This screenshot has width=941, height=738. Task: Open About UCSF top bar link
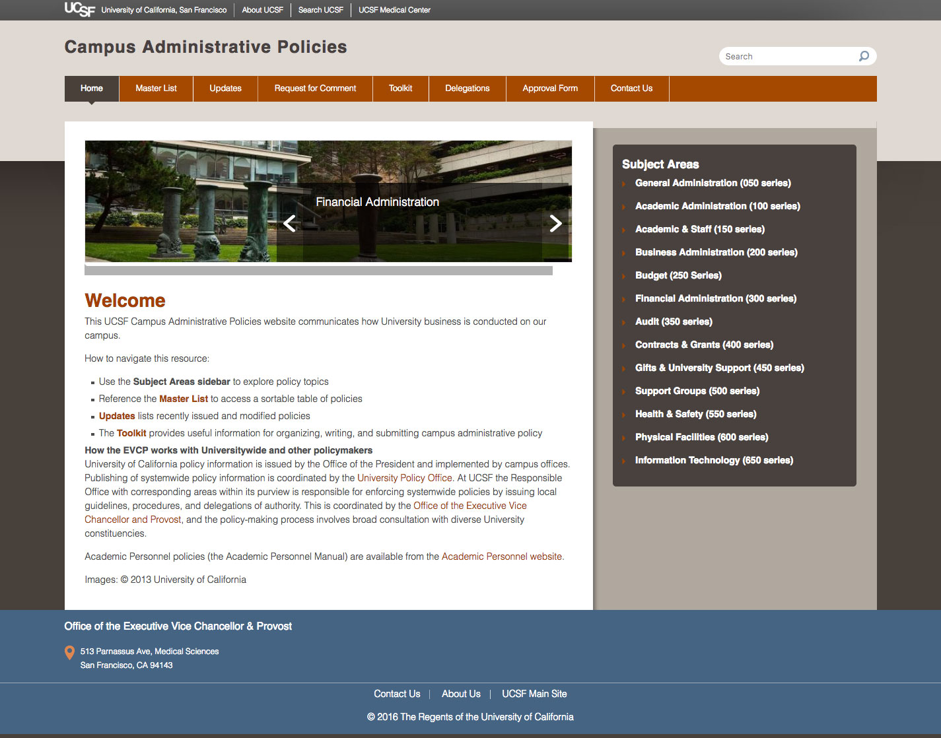coord(262,10)
